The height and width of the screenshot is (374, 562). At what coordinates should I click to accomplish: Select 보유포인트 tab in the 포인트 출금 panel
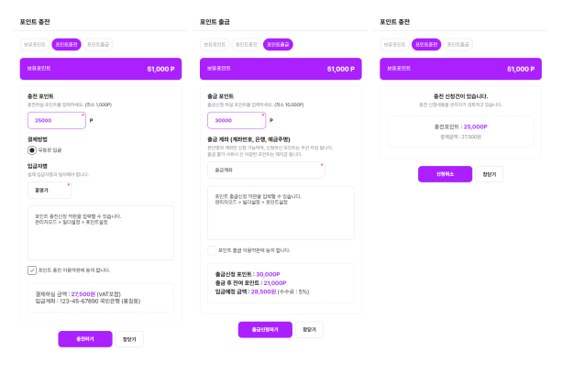coord(215,44)
